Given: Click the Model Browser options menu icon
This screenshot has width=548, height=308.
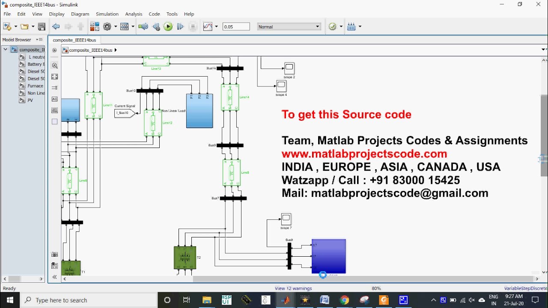Looking at the screenshot, I should [x=39, y=40].
